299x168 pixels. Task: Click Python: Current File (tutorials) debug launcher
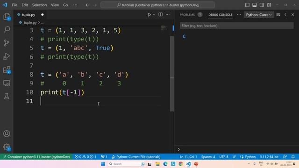pyautogui.click(x=136, y=157)
